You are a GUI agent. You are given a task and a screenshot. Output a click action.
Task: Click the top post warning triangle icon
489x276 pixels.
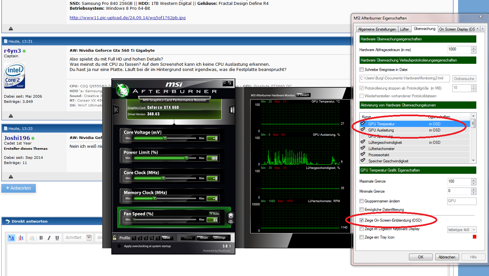pyautogui.click(x=11, y=29)
